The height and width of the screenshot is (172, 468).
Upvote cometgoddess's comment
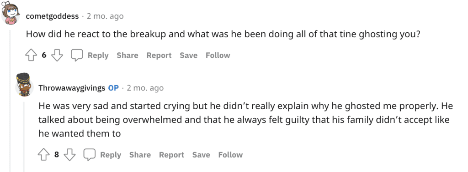click(x=31, y=56)
